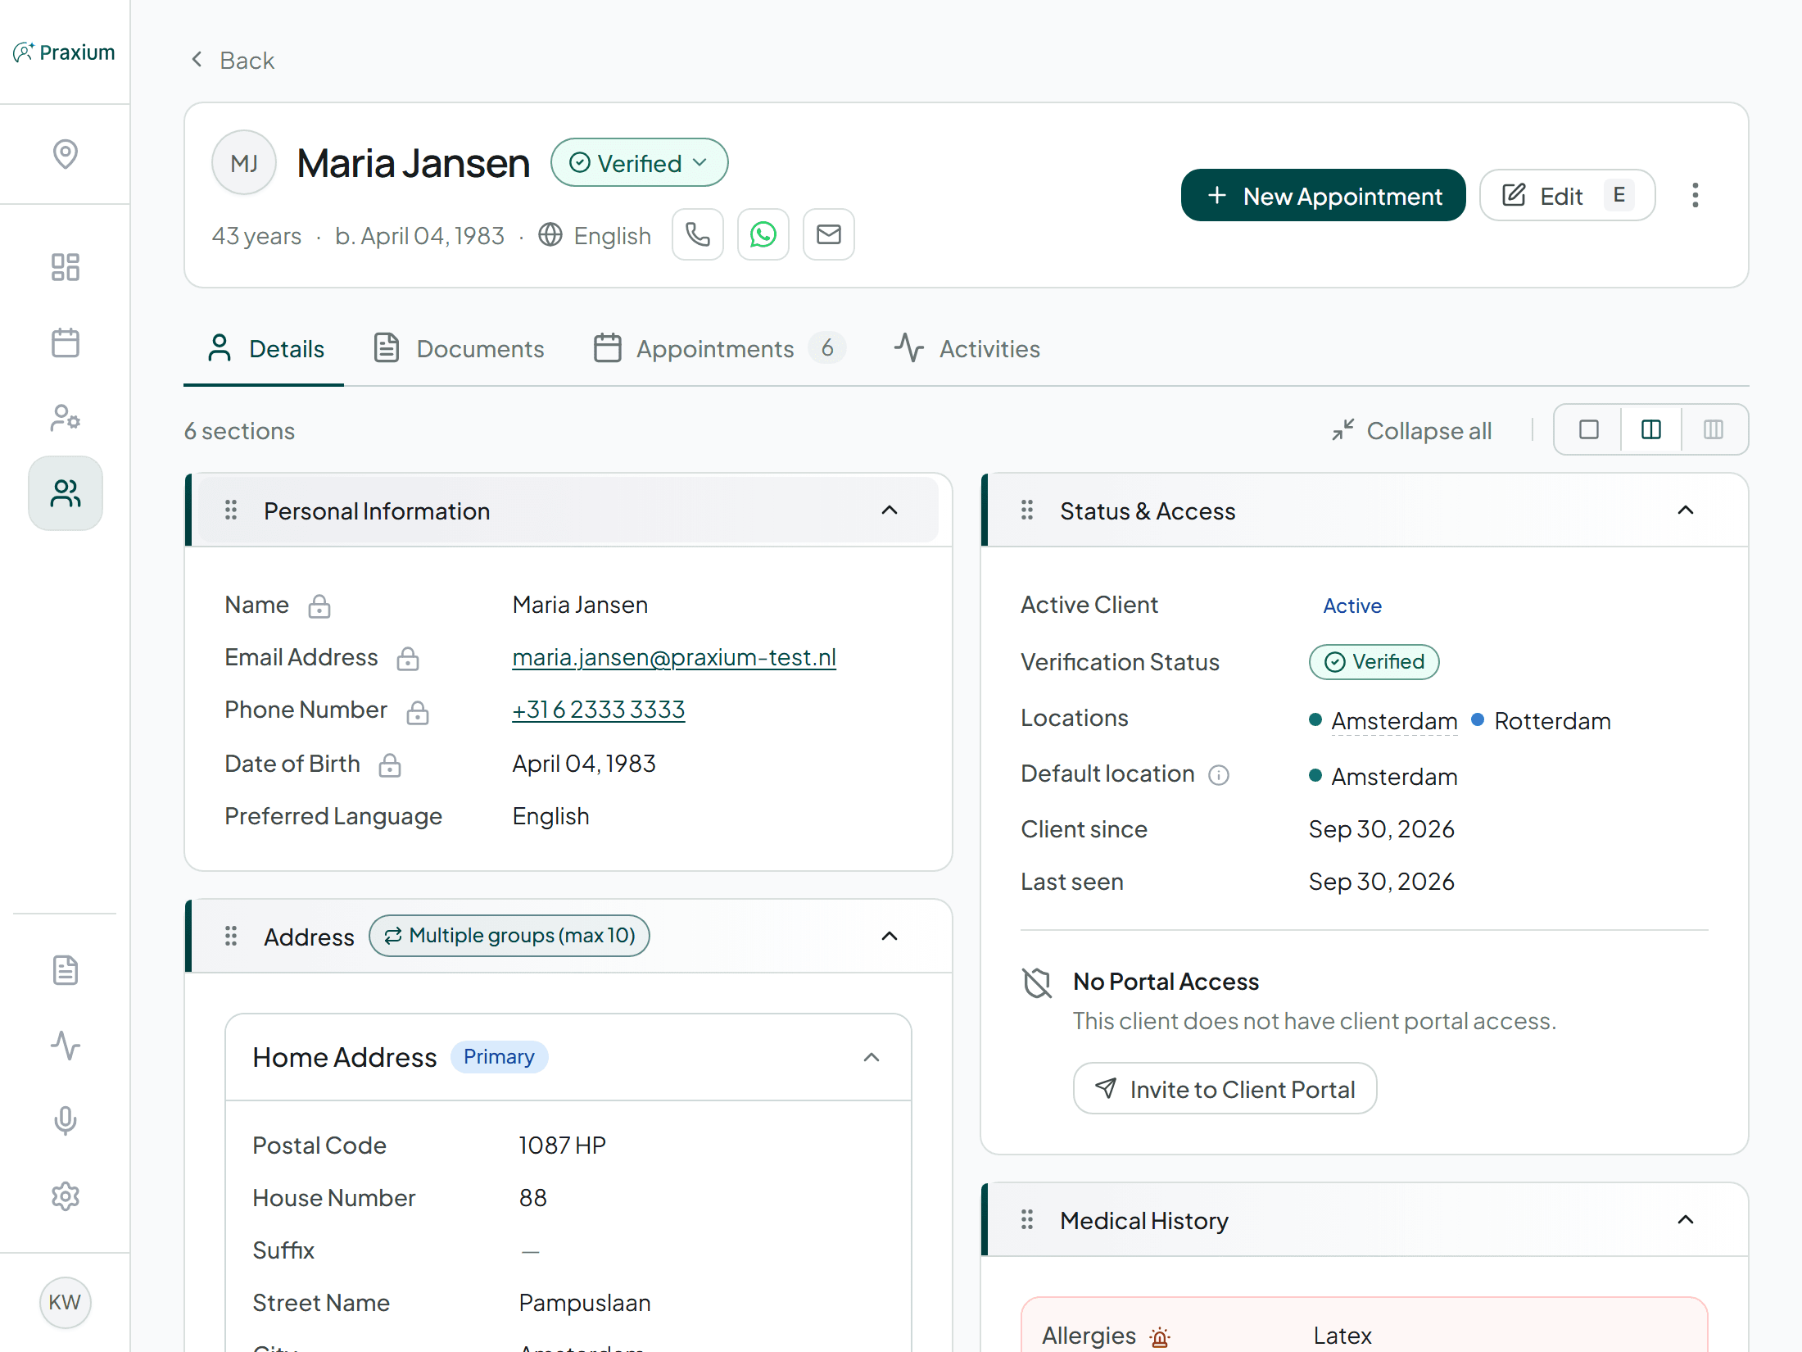Open the Verified status dropdown
1802x1352 pixels.
(639, 162)
